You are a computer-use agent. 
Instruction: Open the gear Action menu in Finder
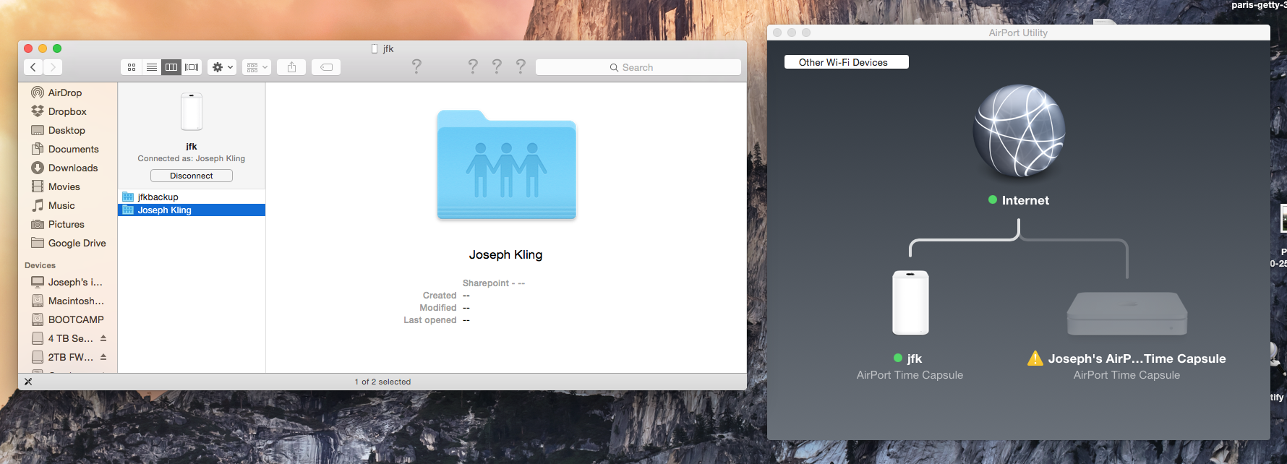click(222, 67)
